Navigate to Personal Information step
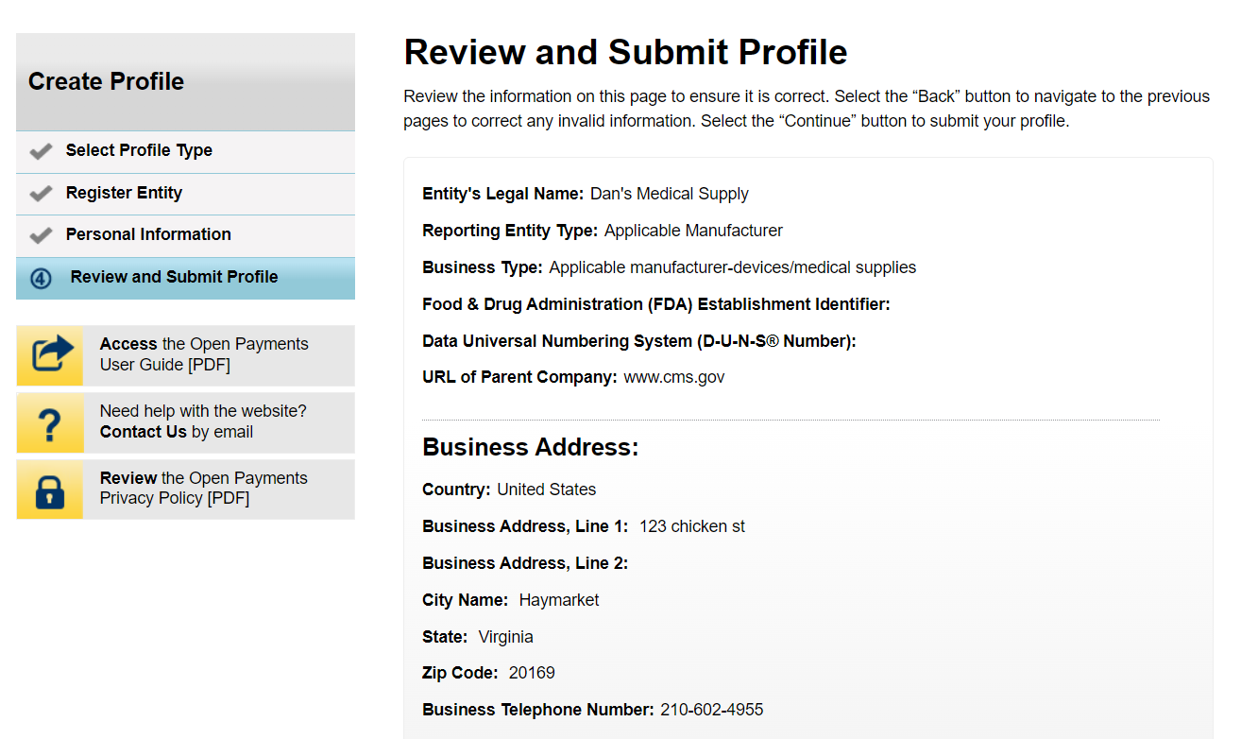 click(x=148, y=234)
